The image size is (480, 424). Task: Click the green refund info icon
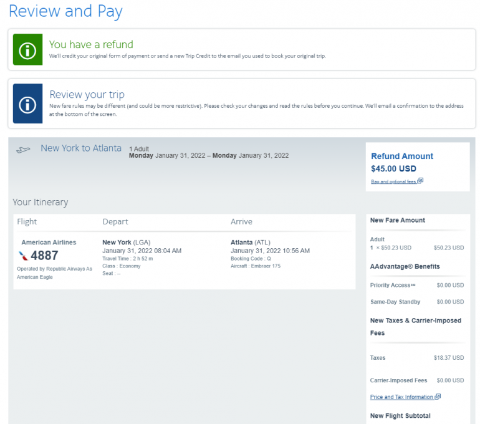[x=27, y=49]
